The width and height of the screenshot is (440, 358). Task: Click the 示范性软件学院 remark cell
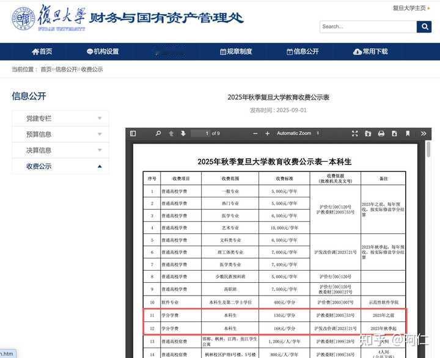click(383, 302)
